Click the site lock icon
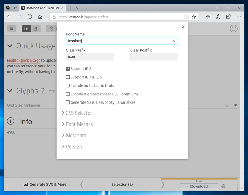Image resolution: width=248 pixels, height=195 pixels. click(54, 17)
